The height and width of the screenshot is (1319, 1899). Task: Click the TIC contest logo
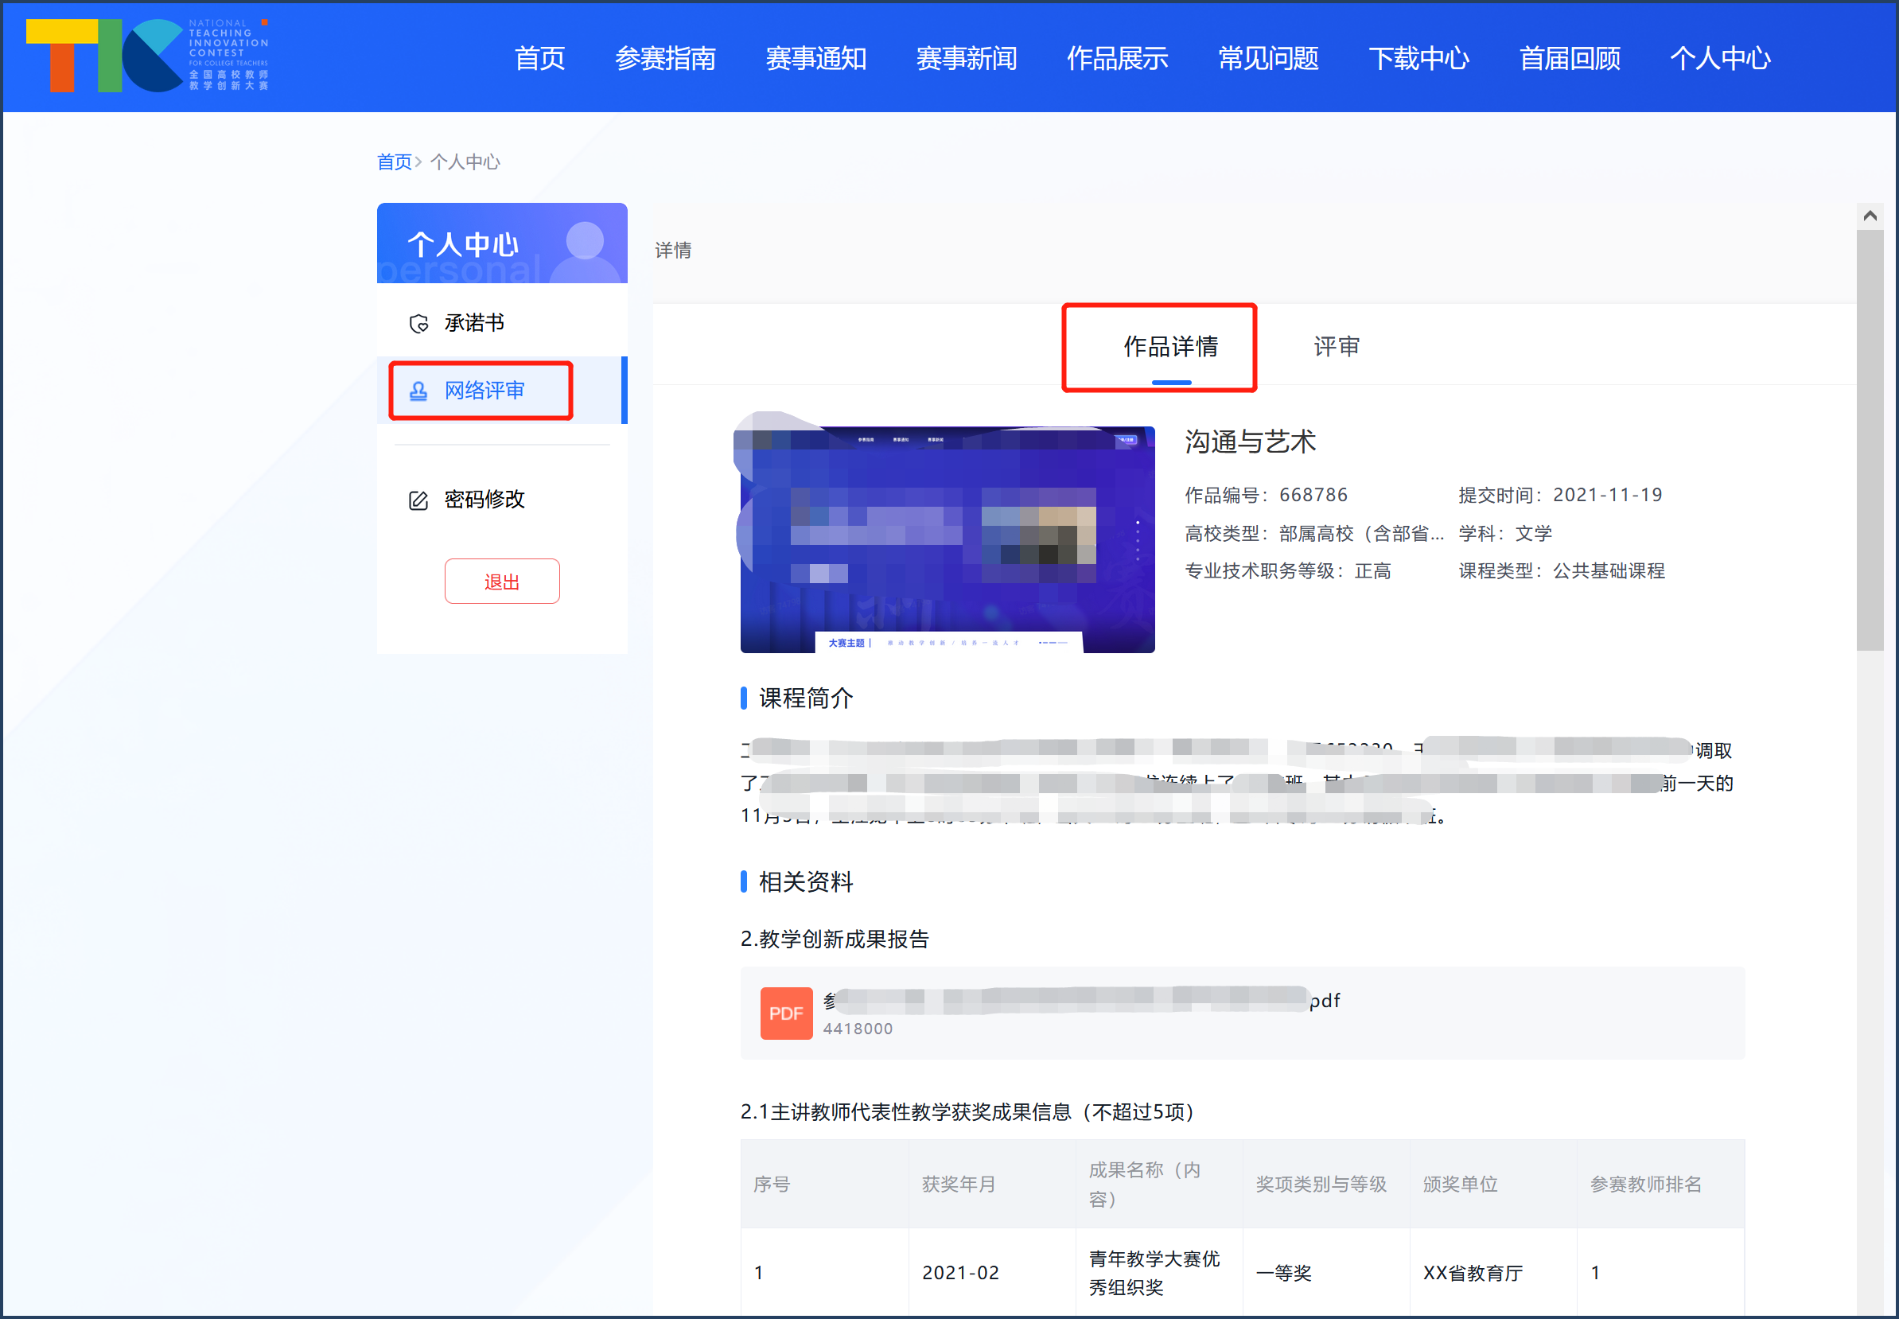(147, 56)
